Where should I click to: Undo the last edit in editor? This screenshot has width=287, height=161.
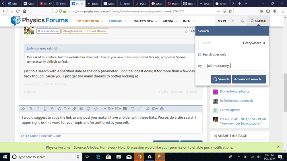pos(132,109)
